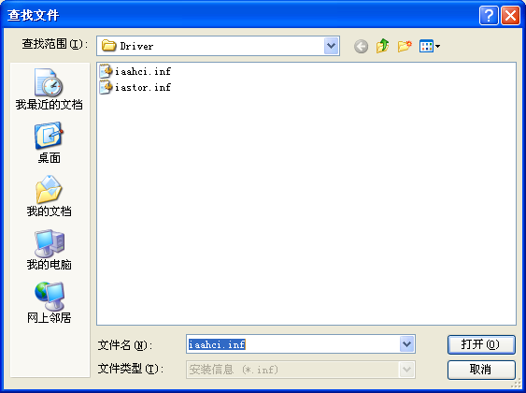This screenshot has height=393, width=526.
Task: Select the iaahci.inf file
Action: coord(135,71)
